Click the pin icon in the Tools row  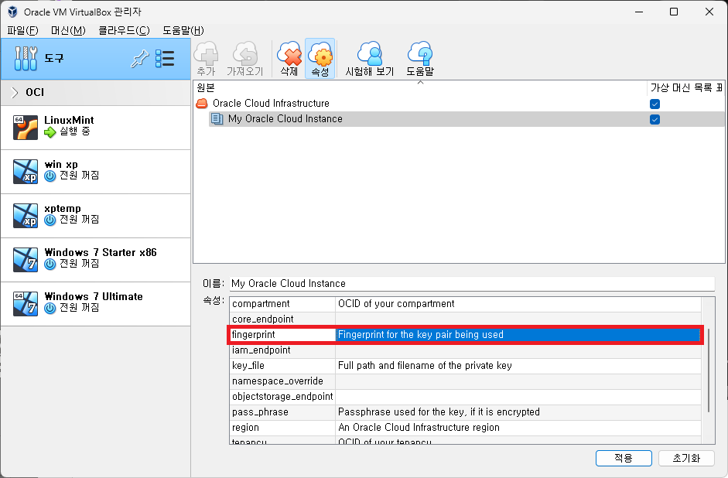[139, 59]
